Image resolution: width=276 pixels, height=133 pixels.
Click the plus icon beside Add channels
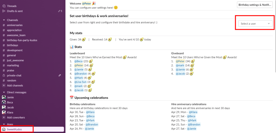point(4,86)
